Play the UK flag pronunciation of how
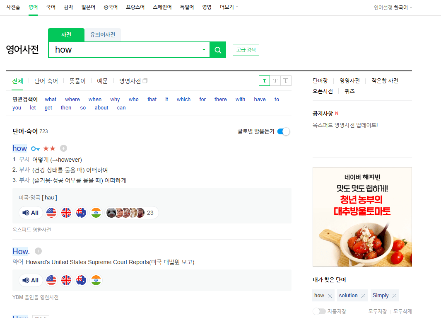The image size is (441, 318). coord(66,212)
